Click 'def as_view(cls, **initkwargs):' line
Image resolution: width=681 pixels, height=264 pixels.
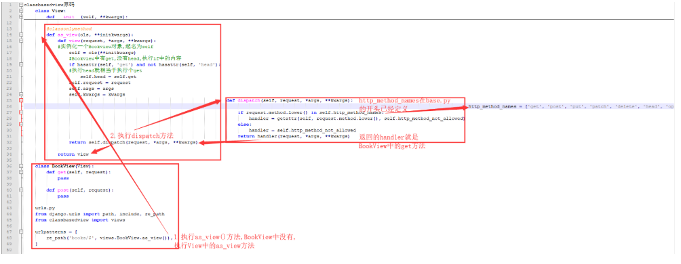point(90,35)
